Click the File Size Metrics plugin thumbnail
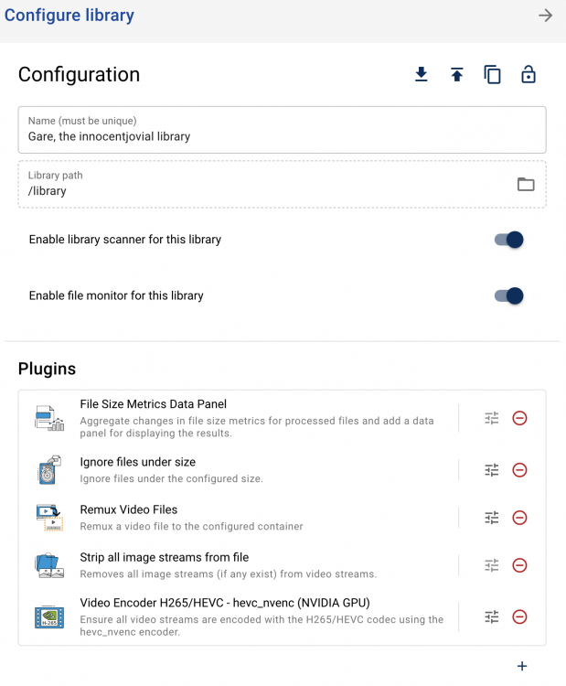 [49, 418]
